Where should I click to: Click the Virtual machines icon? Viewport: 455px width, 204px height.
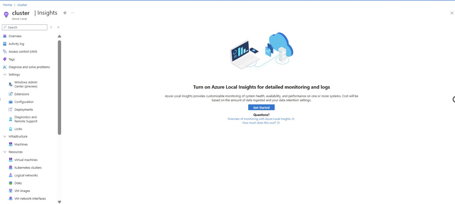click(11, 160)
